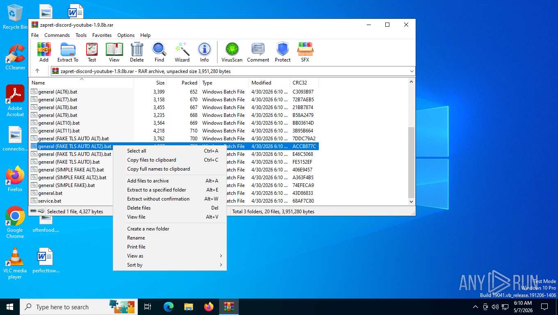This screenshot has width=558, height=315.
Task: Click the Delete trash can icon
Action: (137, 52)
